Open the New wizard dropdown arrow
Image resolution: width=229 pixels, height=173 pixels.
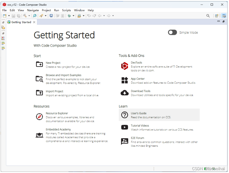[9, 16]
